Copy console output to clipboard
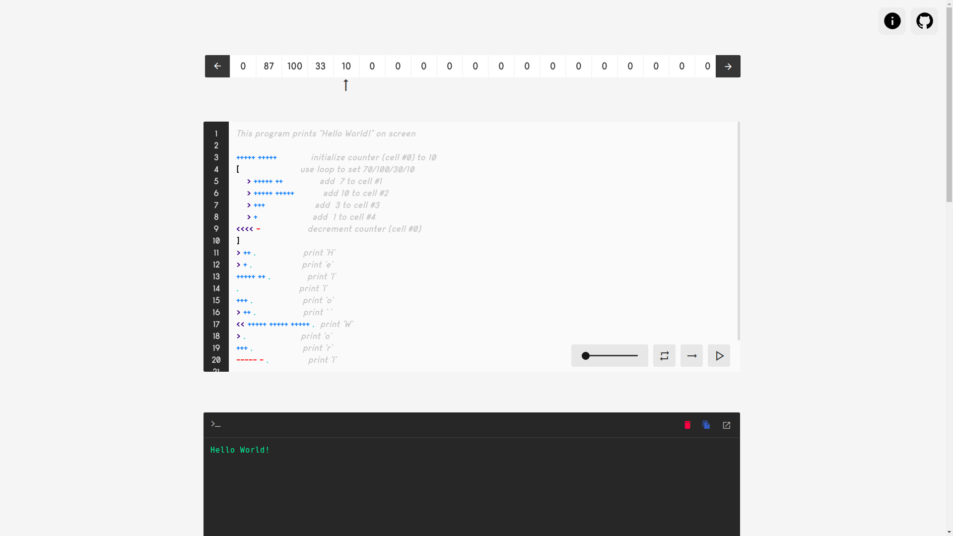This screenshot has height=536, width=953. 706,425
